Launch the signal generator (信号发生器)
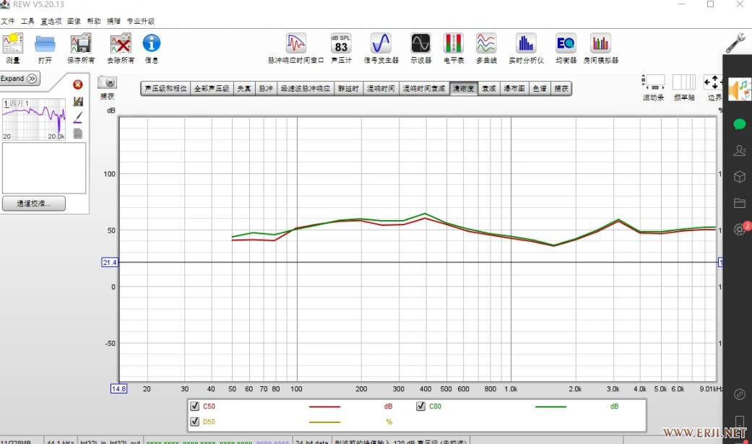This screenshot has height=444, width=752. (381, 44)
